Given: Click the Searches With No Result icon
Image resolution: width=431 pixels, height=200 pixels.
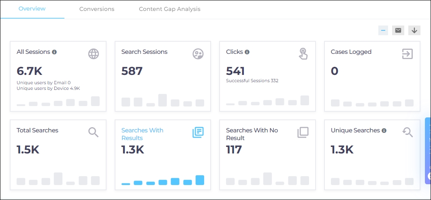Looking at the screenshot, I should coord(303,132).
